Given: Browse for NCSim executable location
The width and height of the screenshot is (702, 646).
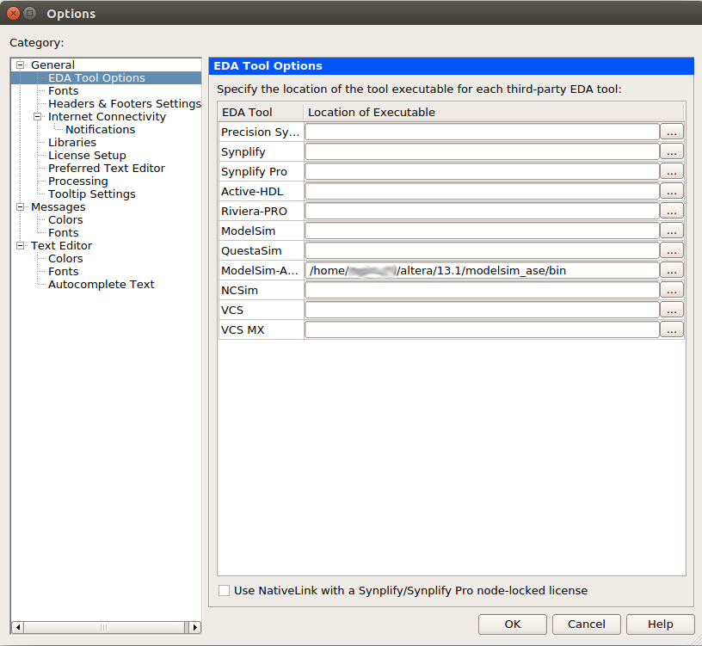Looking at the screenshot, I should (x=672, y=290).
